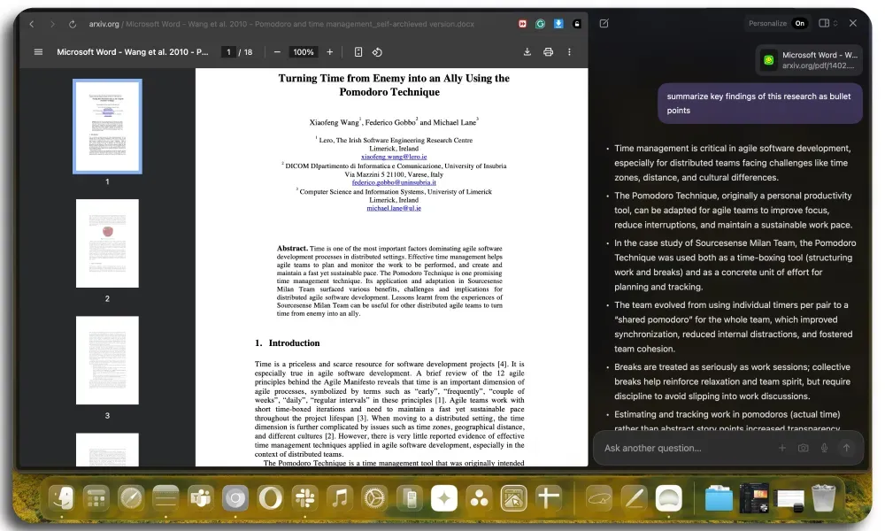Click the camera icon in the chat input
885x531 pixels.
click(803, 448)
